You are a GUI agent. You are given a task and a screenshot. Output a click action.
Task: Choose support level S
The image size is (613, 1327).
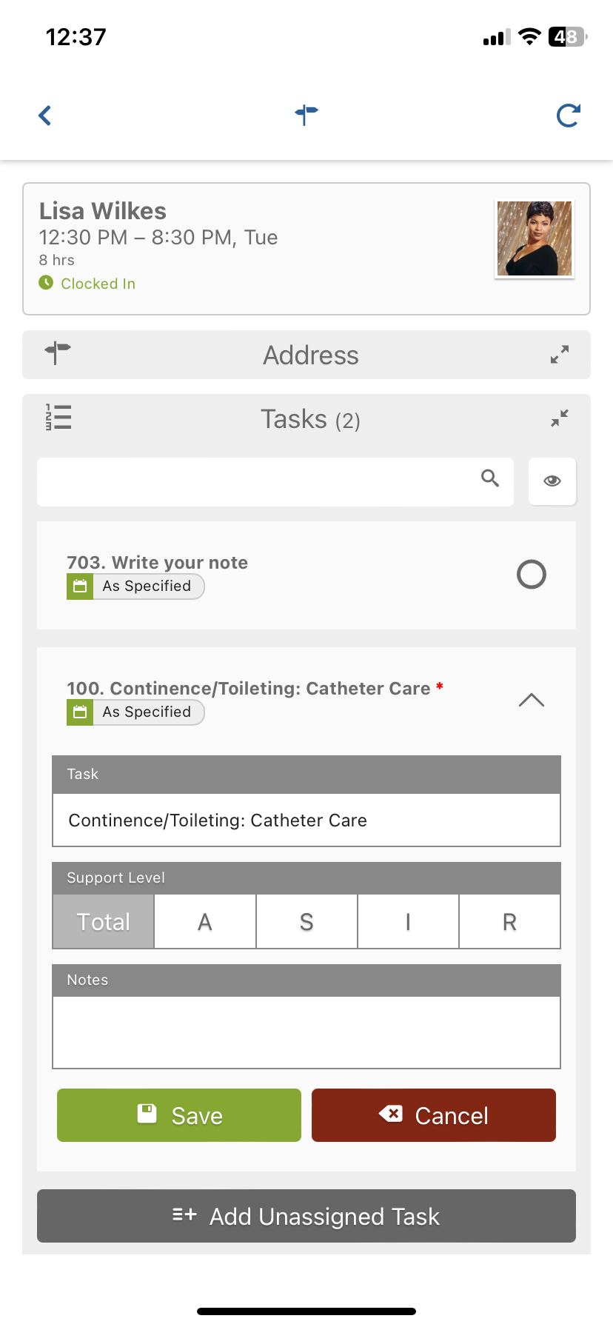[306, 922]
